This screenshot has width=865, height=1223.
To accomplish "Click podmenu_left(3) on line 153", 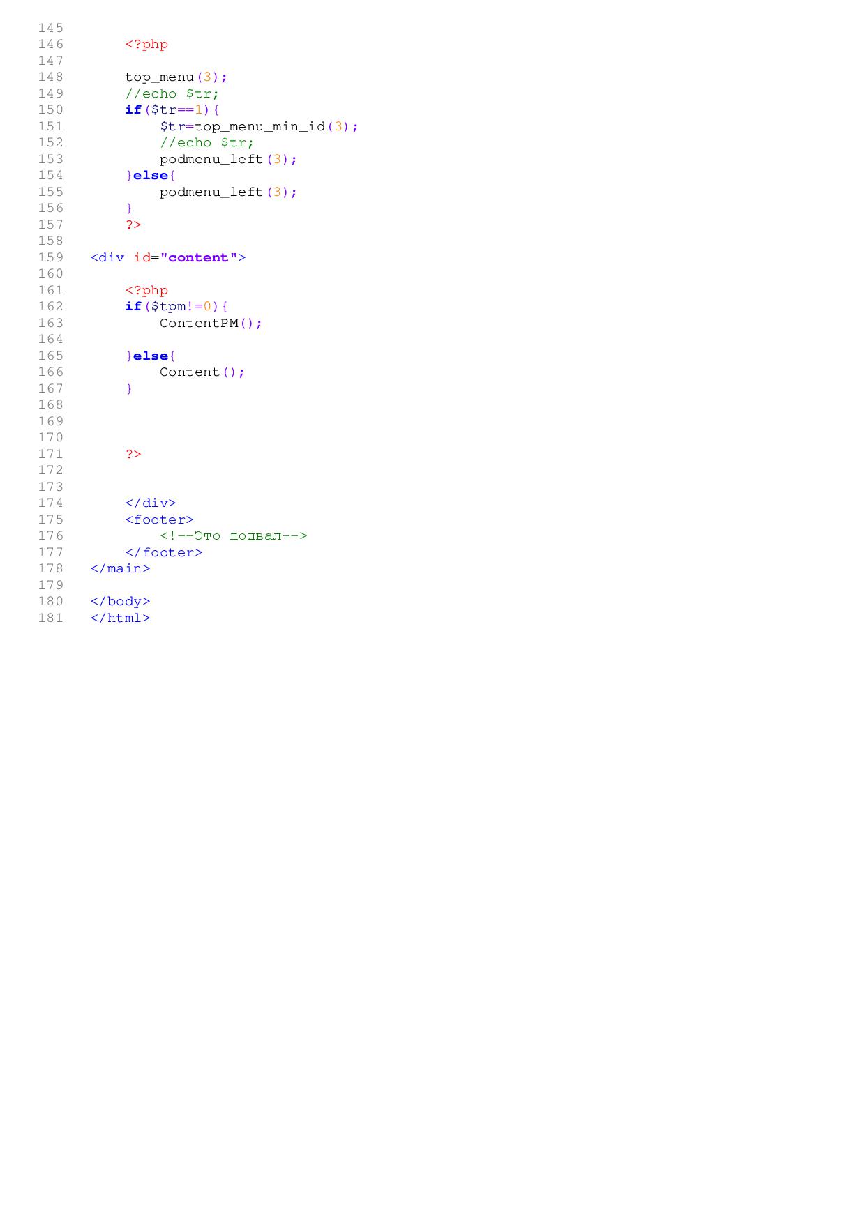I will click(x=227, y=159).
